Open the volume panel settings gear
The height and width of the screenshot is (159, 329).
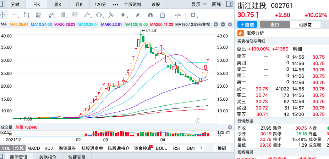tap(230, 127)
